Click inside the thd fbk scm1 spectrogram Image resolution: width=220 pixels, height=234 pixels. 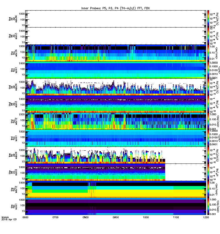point(116,138)
